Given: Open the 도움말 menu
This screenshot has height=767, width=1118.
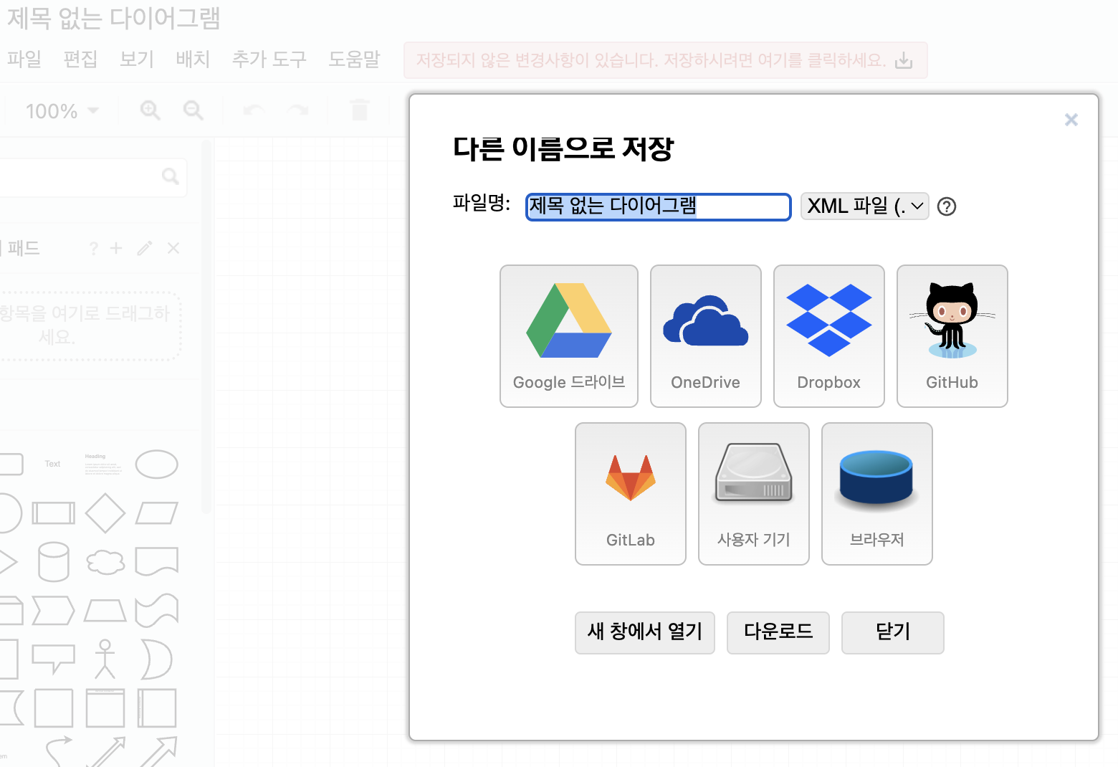Looking at the screenshot, I should 354,59.
